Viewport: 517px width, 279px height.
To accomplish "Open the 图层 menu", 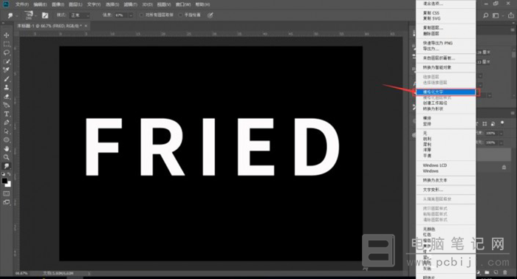I will 75,4.
